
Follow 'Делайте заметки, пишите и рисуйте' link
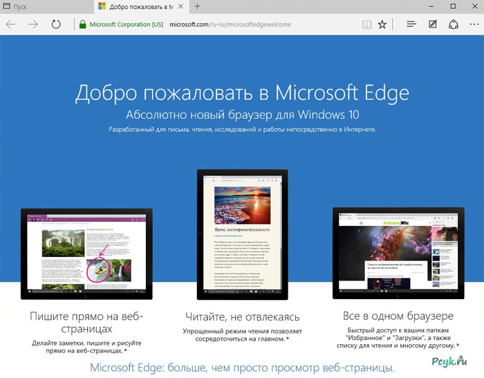point(86,347)
